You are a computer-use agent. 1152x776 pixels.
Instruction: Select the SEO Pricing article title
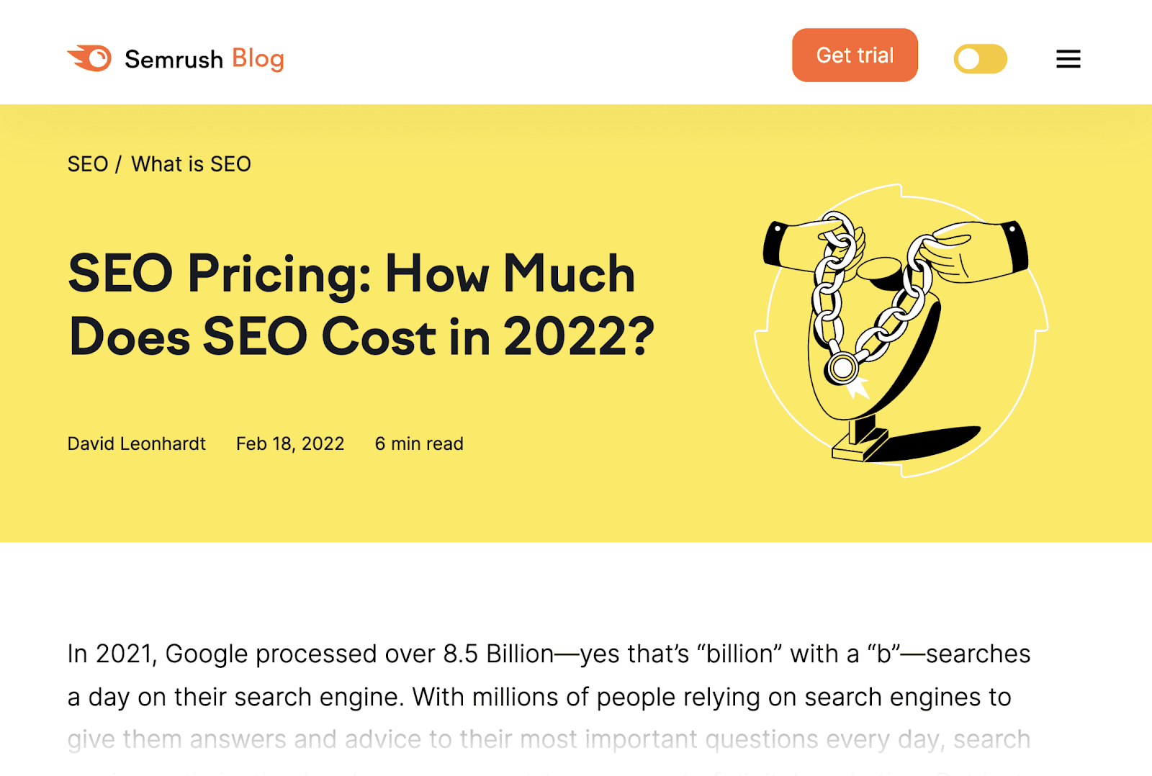[361, 304]
